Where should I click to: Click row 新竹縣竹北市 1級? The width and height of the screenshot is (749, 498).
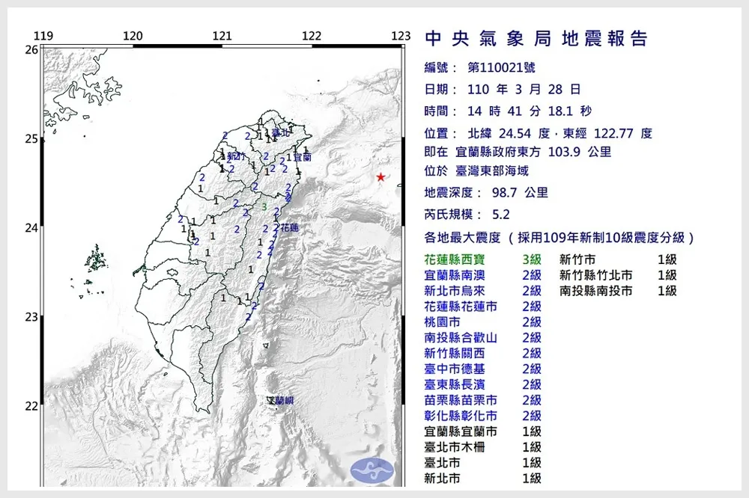[x=618, y=275]
